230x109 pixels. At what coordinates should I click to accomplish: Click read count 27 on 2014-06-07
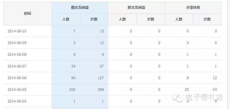pyautogui.click(x=102, y=66)
